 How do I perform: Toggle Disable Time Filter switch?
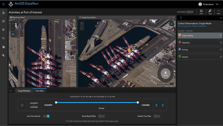point(157,116)
